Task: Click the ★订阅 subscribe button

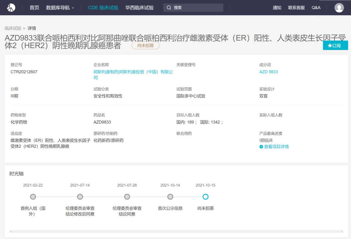Action: (x=335, y=45)
